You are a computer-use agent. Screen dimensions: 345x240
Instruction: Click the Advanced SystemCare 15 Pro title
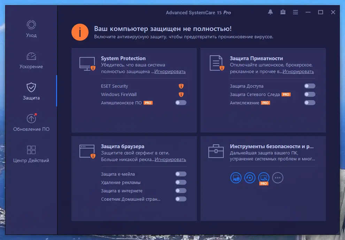coord(198,13)
